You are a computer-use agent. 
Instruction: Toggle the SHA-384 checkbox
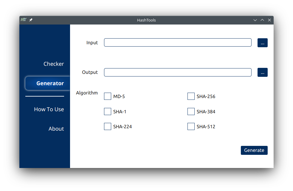point(191,111)
